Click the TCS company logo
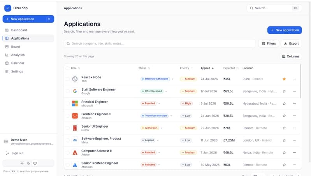This screenshot has height=176, width=311. point(75,79)
